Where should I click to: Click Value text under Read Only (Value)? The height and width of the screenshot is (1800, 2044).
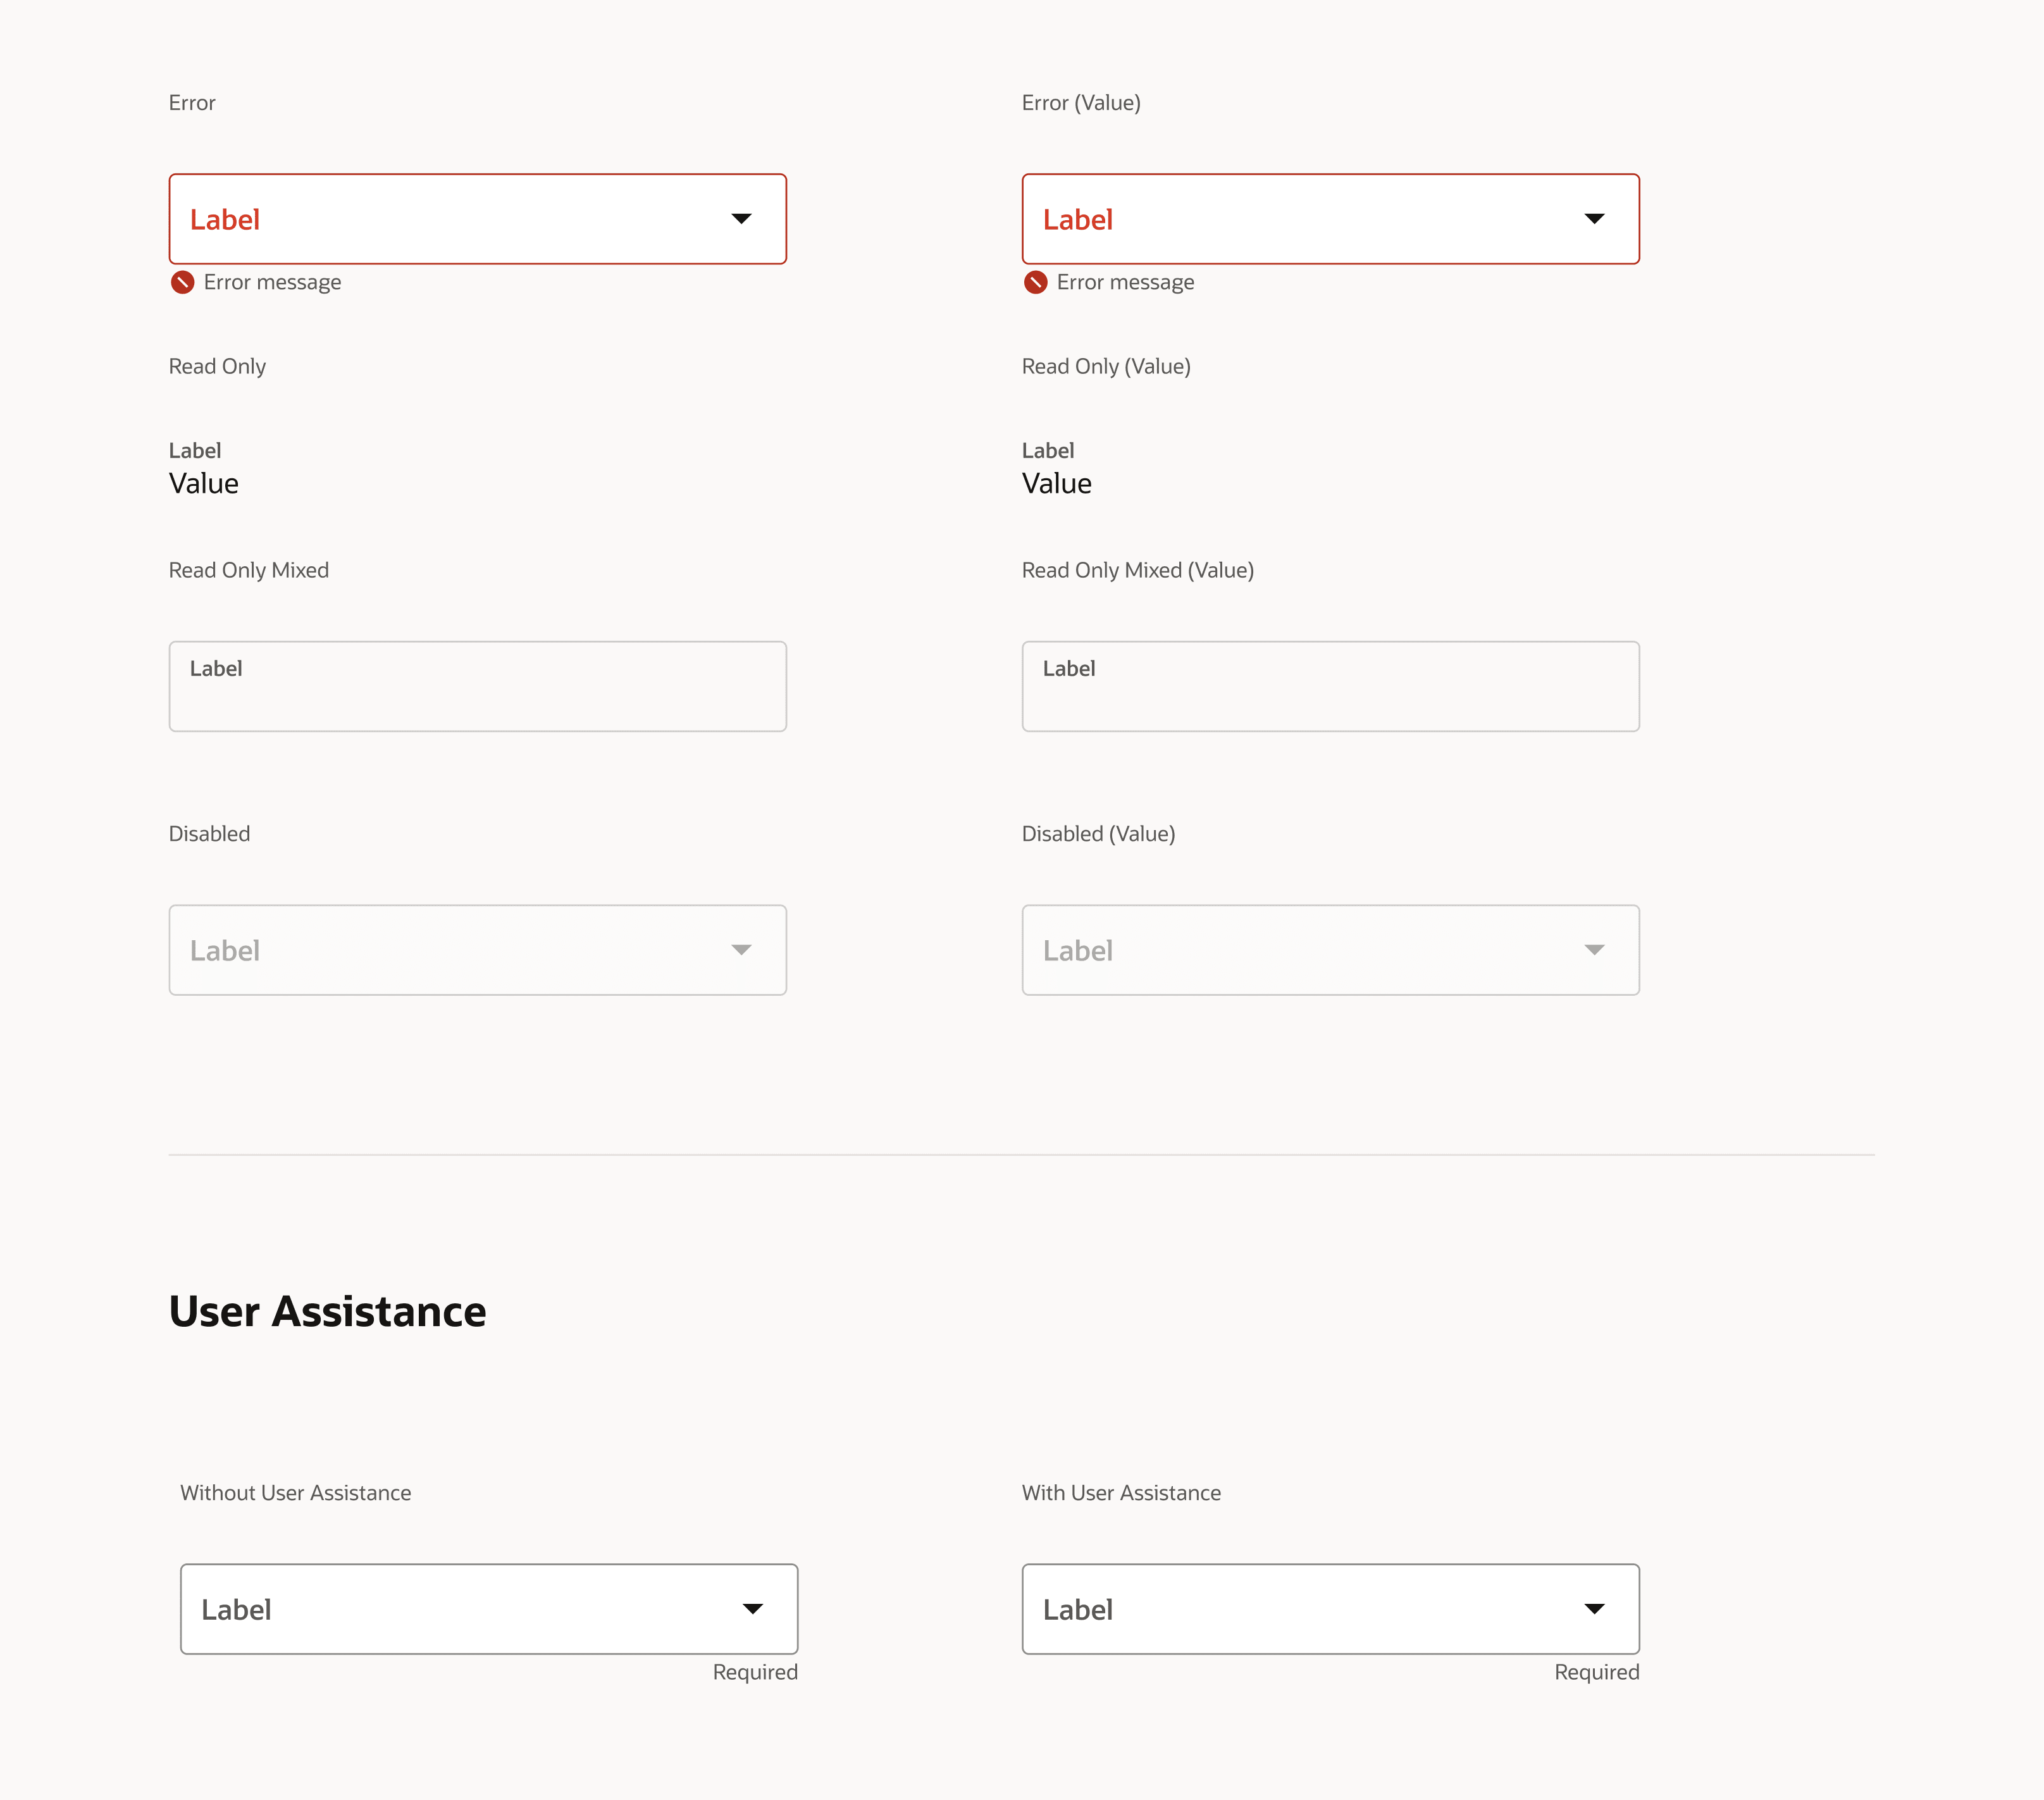(x=1057, y=484)
